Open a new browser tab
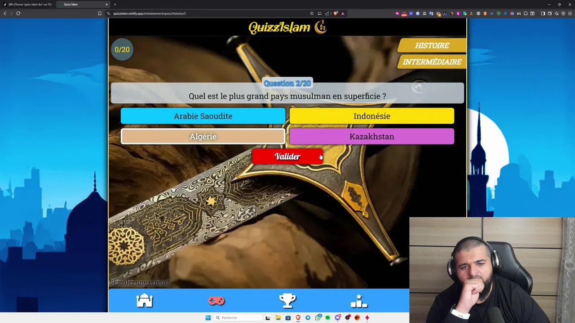575x323 pixels. click(x=115, y=4)
